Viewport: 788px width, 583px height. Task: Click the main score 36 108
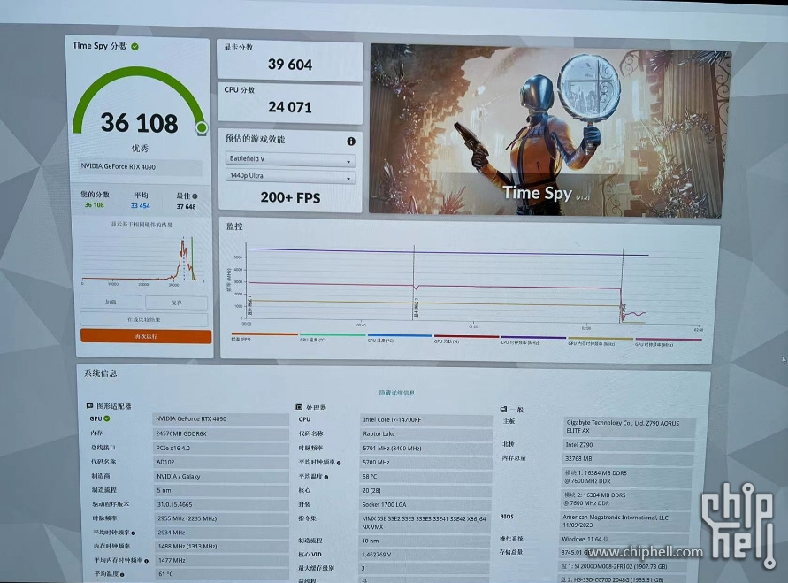pyautogui.click(x=139, y=123)
